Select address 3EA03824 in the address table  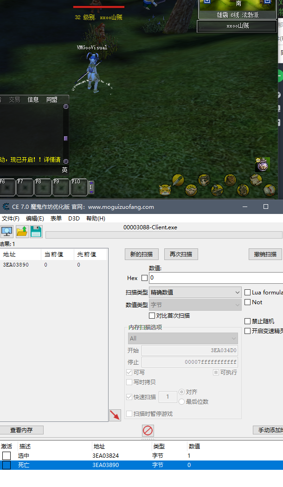(x=106, y=456)
